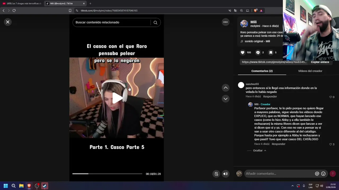339x190 pixels.
Task: Switch to the 'Videos del creador' tab
Action: pyautogui.click(x=310, y=71)
